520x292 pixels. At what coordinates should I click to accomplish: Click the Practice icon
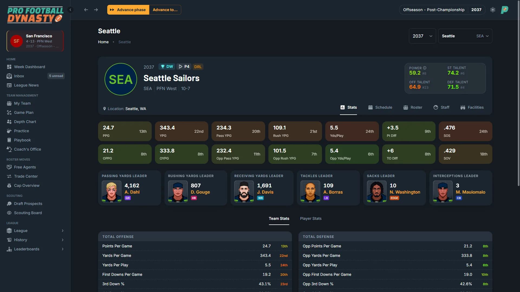tap(9, 131)
